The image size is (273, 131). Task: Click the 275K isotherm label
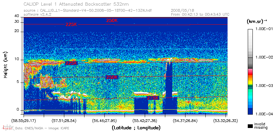pyautogui.click(x=153, y=98)
